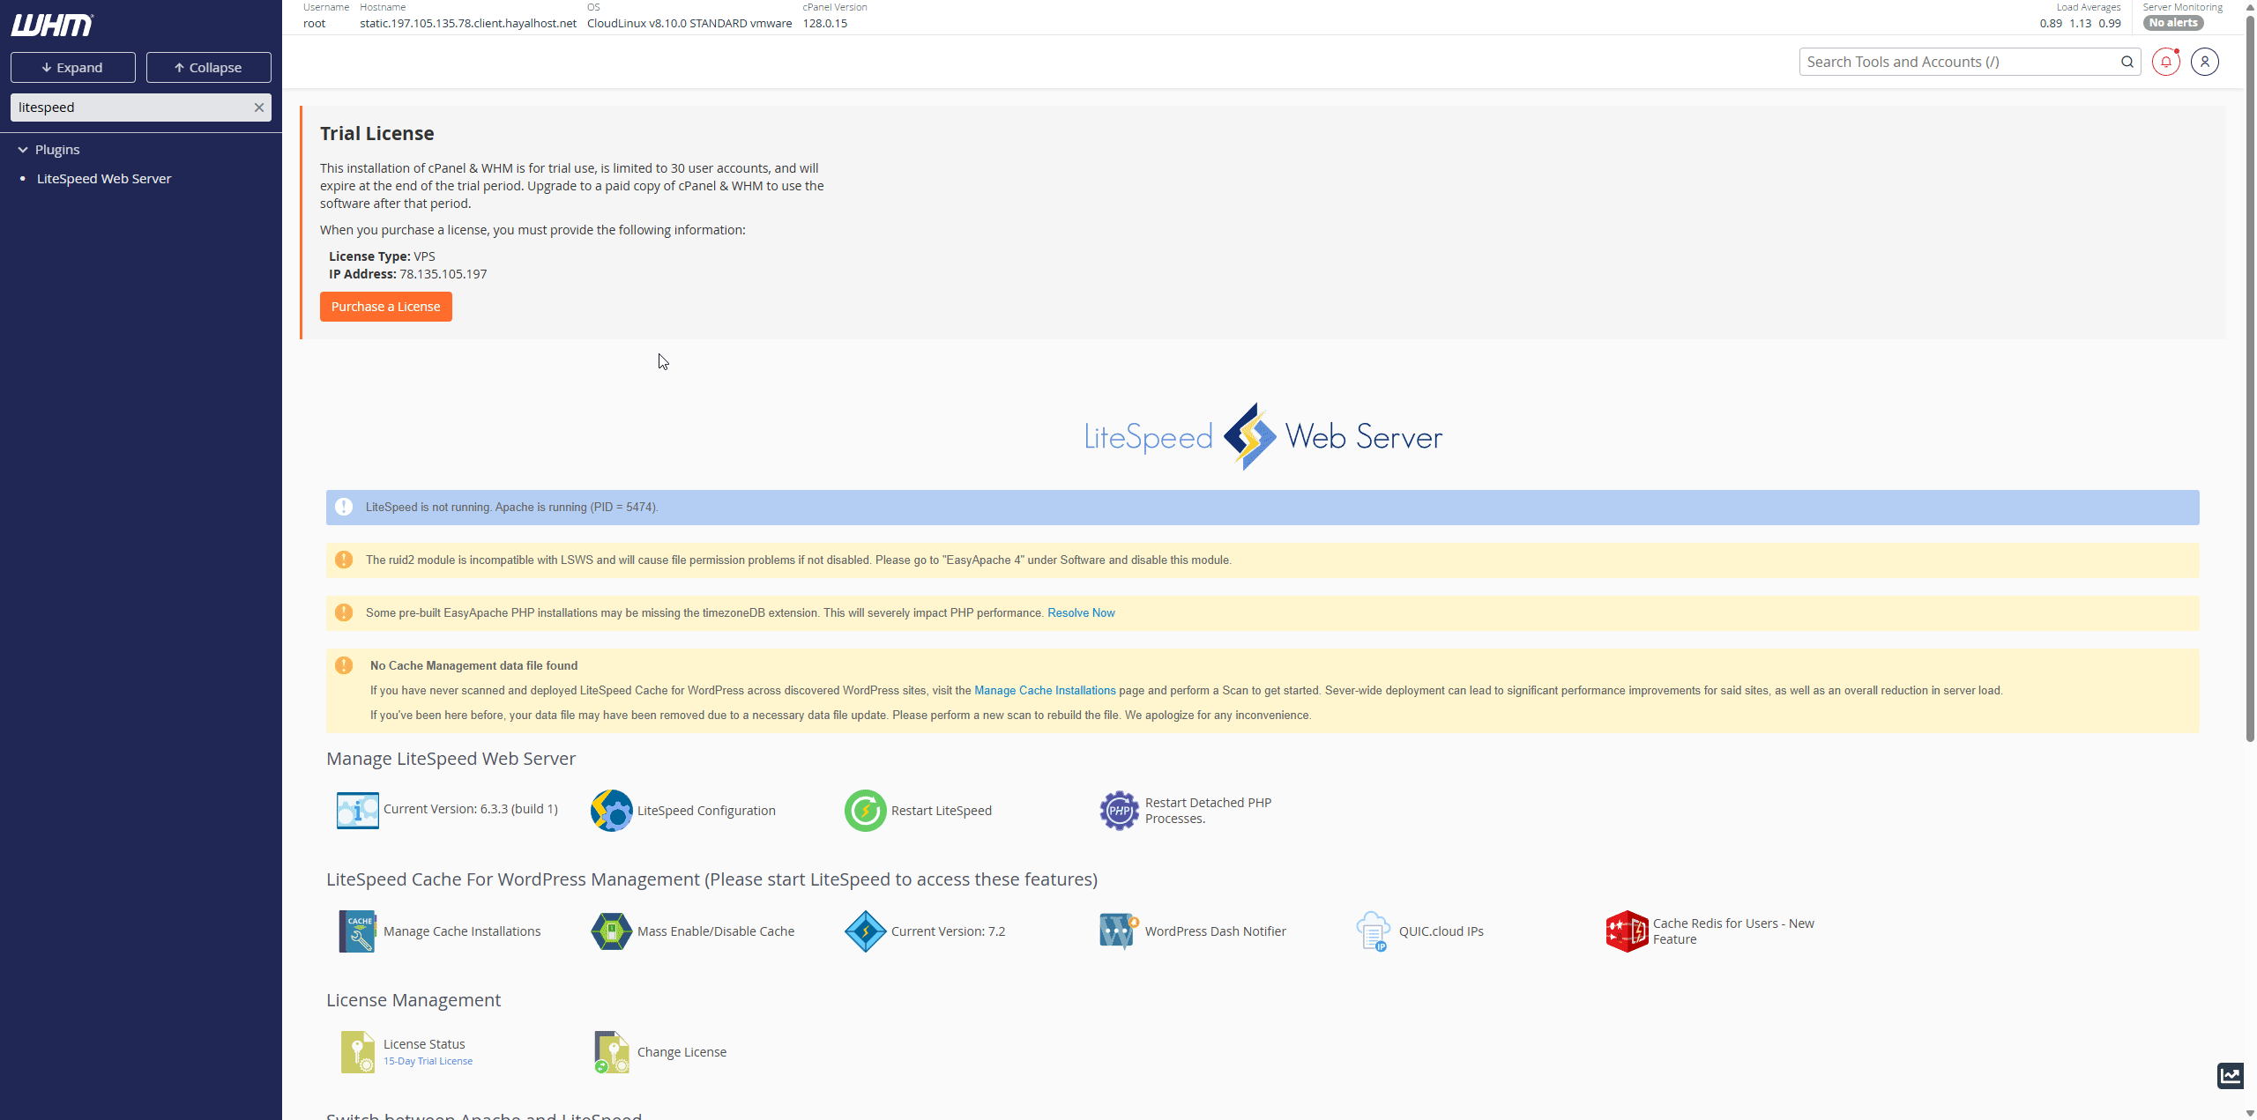The height and width of the screenshot is (1120, 2257).
Task: Select LiteSpeed Web Server in sidebar
Action: pos(104,179)
